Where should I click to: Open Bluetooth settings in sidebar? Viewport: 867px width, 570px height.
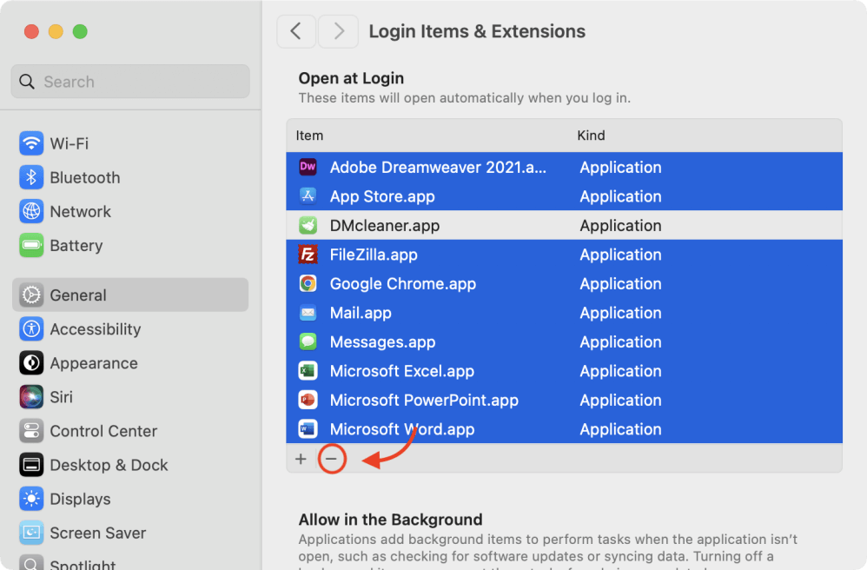pyautogui.click(x=84, y=177)
